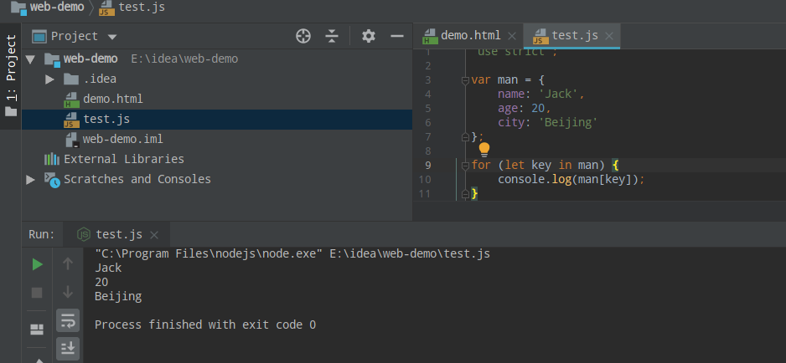Click the web-demo module folder icon in tree

52,59
